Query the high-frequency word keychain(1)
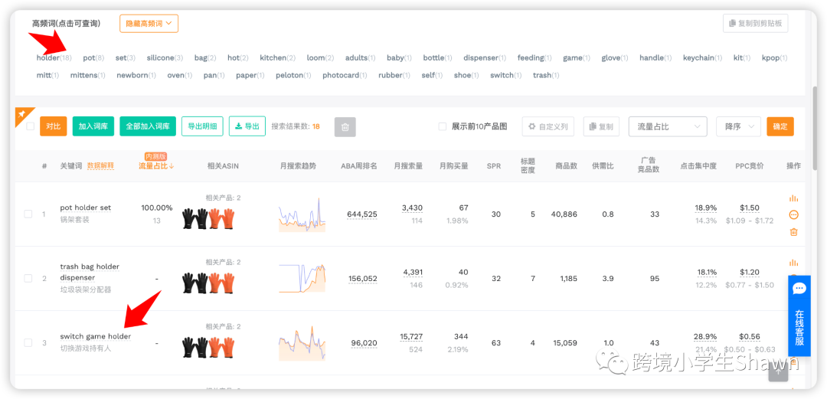 pos(702,58)
